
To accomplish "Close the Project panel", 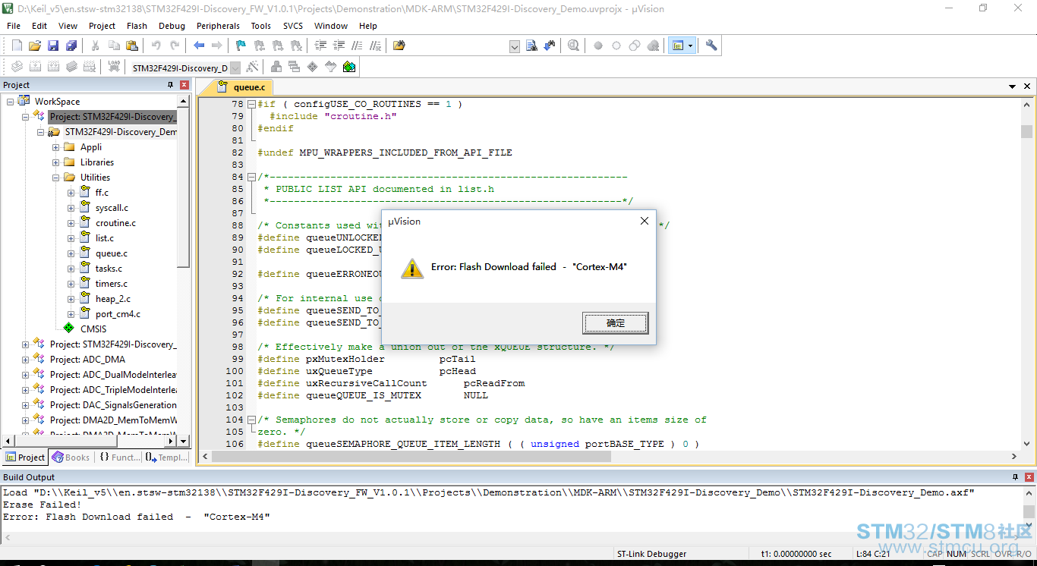I will [x=184, y=85].
